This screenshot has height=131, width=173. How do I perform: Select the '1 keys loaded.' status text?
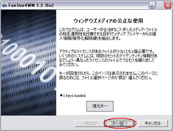point(75,96)
